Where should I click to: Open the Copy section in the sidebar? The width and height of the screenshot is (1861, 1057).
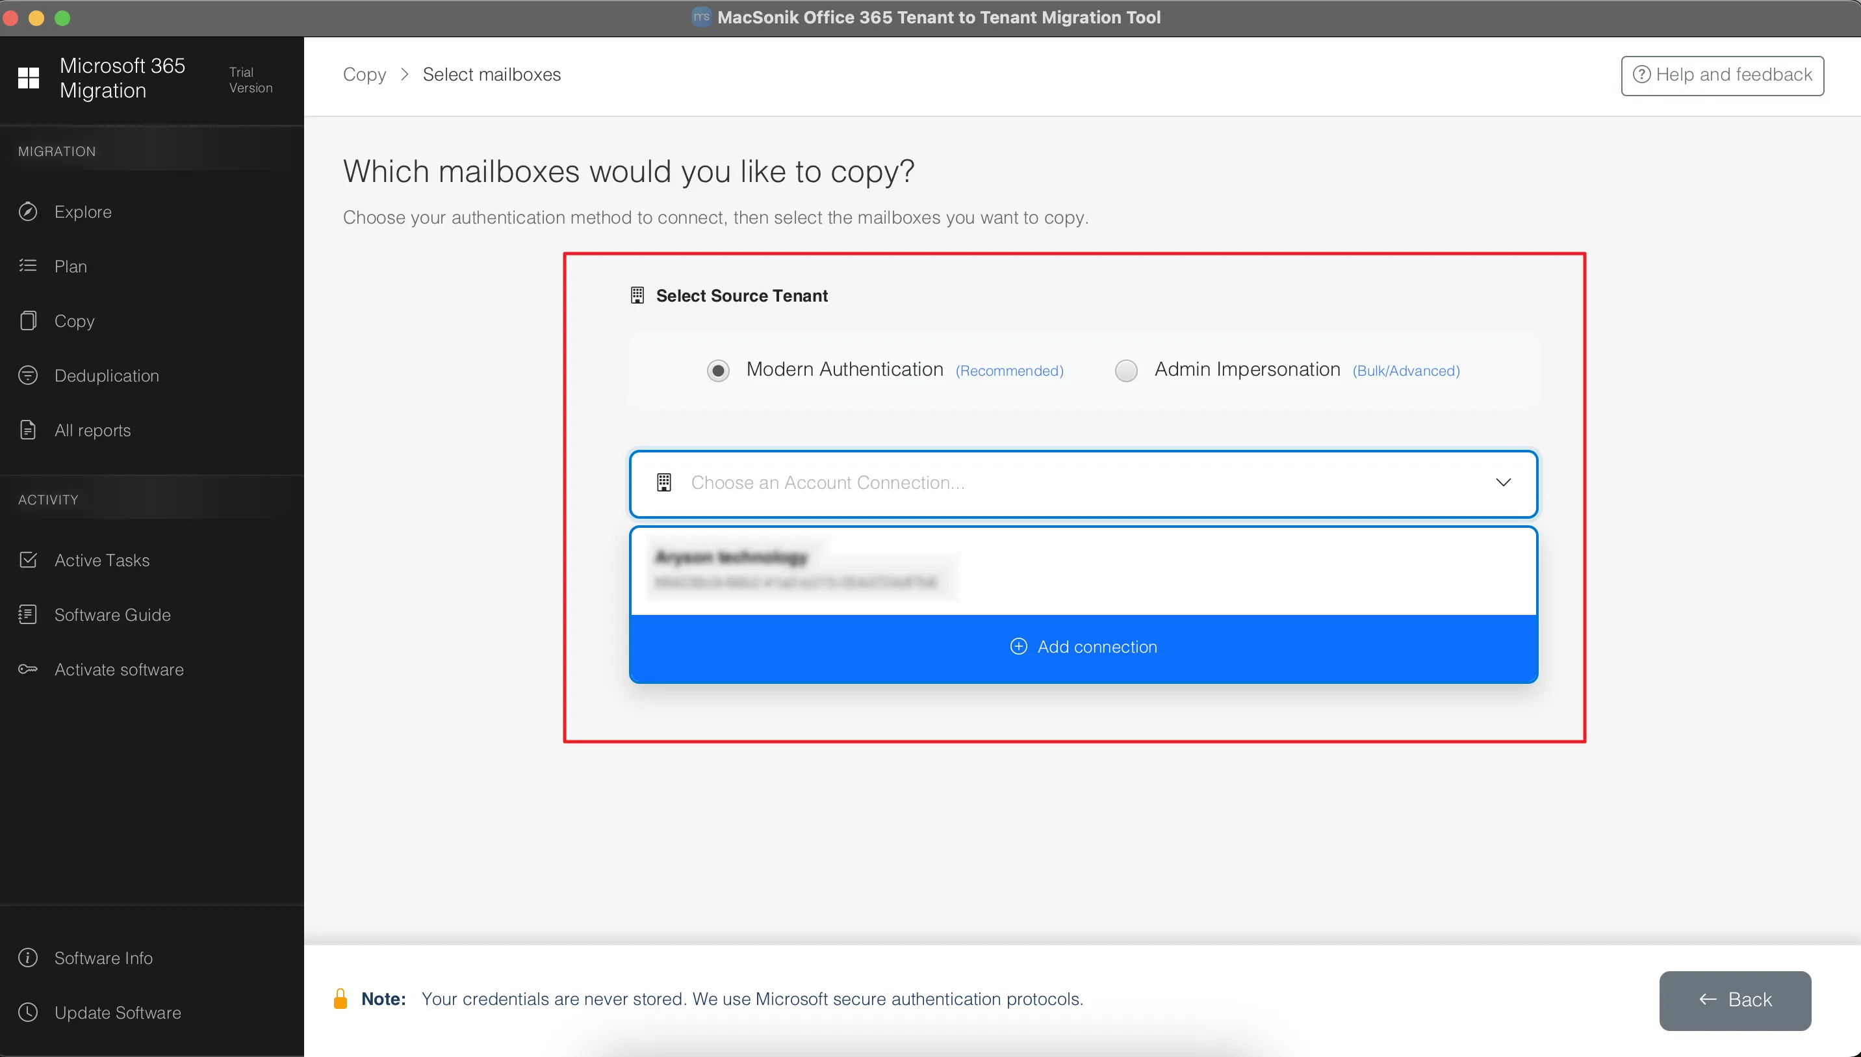click(151, 321)
